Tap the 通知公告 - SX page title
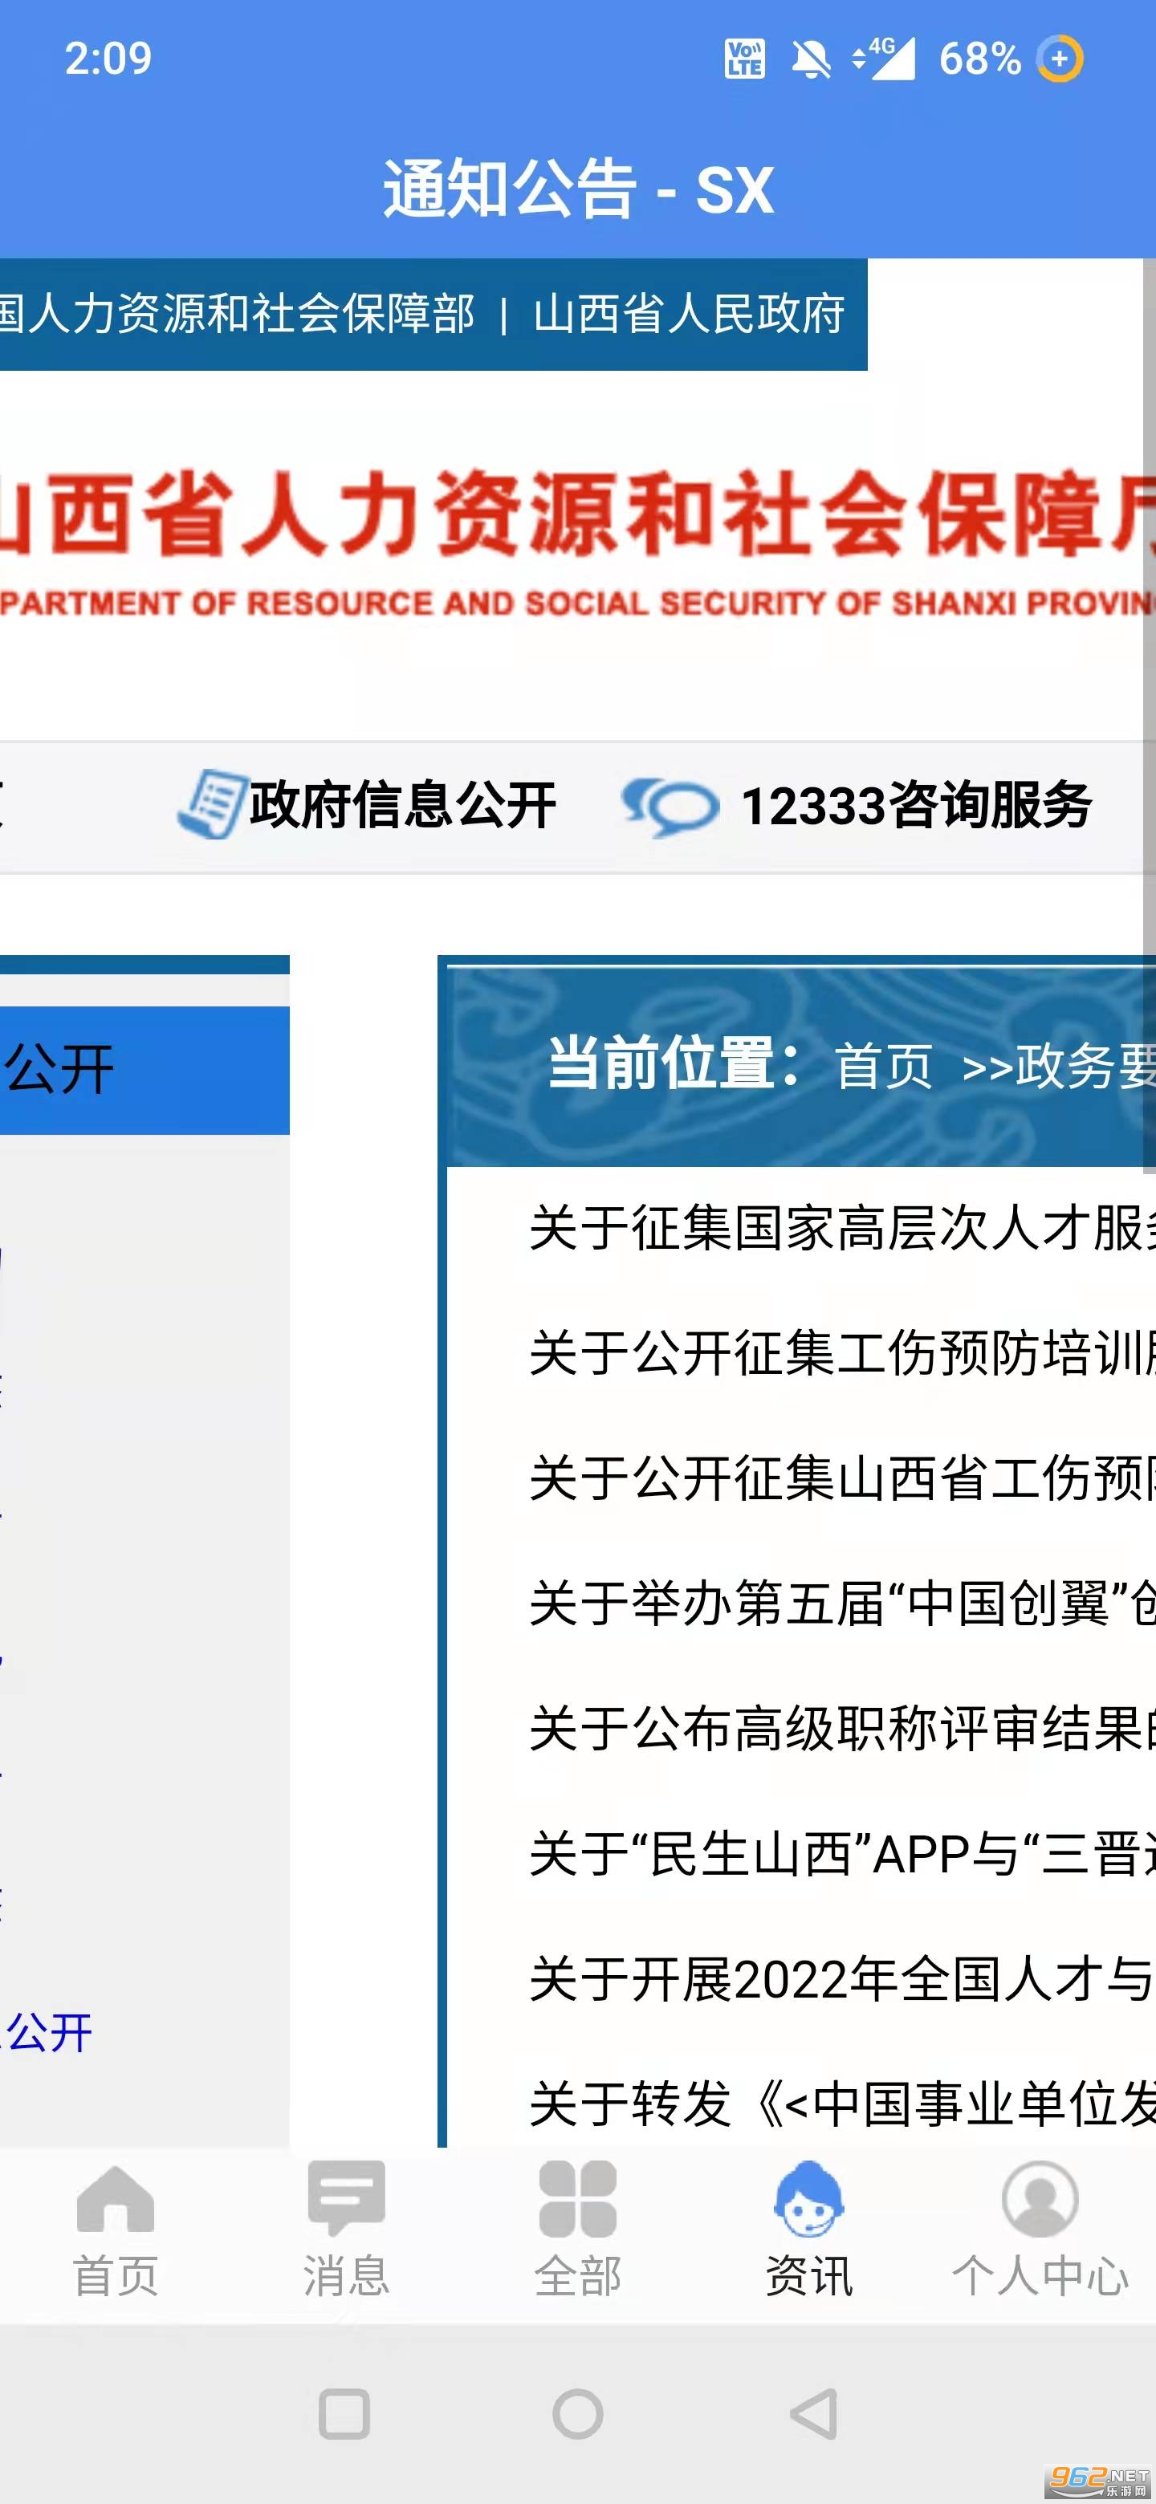 577,189
